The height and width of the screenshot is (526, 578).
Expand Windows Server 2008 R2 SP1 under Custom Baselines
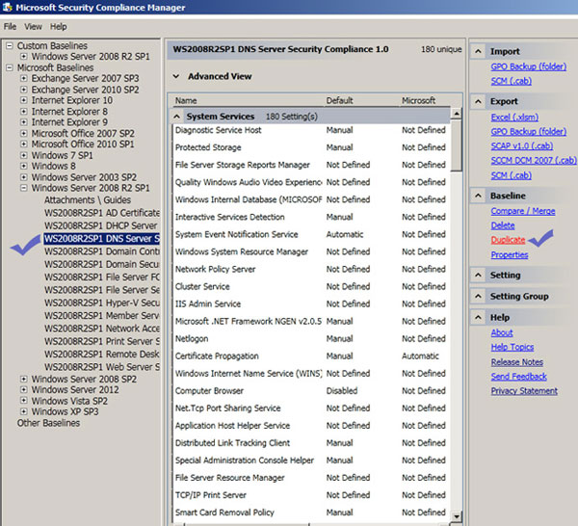[23, 57]
